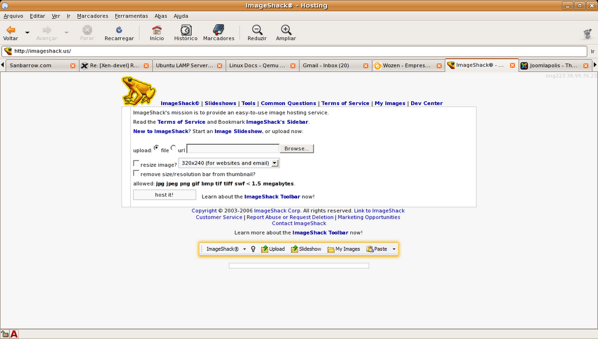Click the Reduzir zoom out icon
The height and width of the screenshot is (339, 598).
point(257,30)
